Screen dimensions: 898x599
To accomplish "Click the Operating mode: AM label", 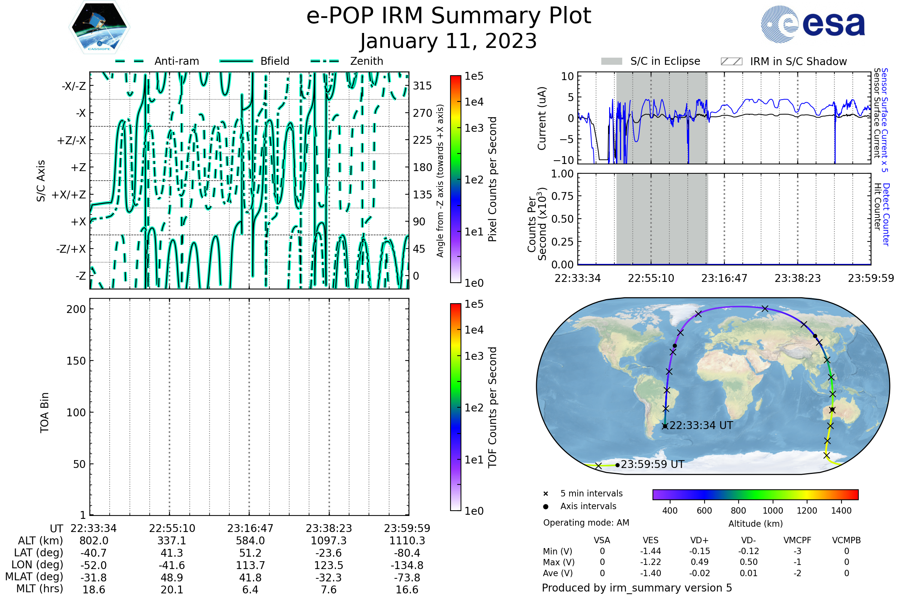I will coord(586,523).
